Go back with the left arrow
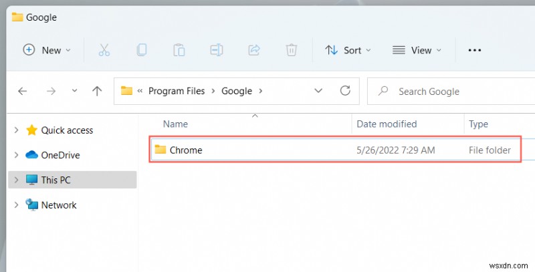This screenshot has width=535, height=272. tap(23, 91)
